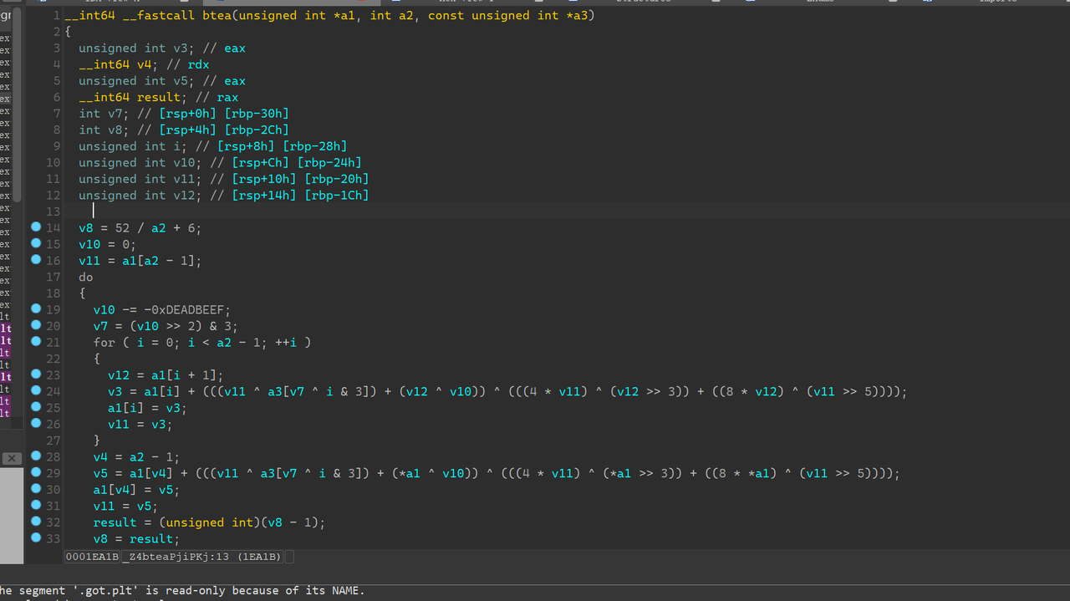
Task: Toggle the line 33 breakpoint dot
Action: pos(36,538)
